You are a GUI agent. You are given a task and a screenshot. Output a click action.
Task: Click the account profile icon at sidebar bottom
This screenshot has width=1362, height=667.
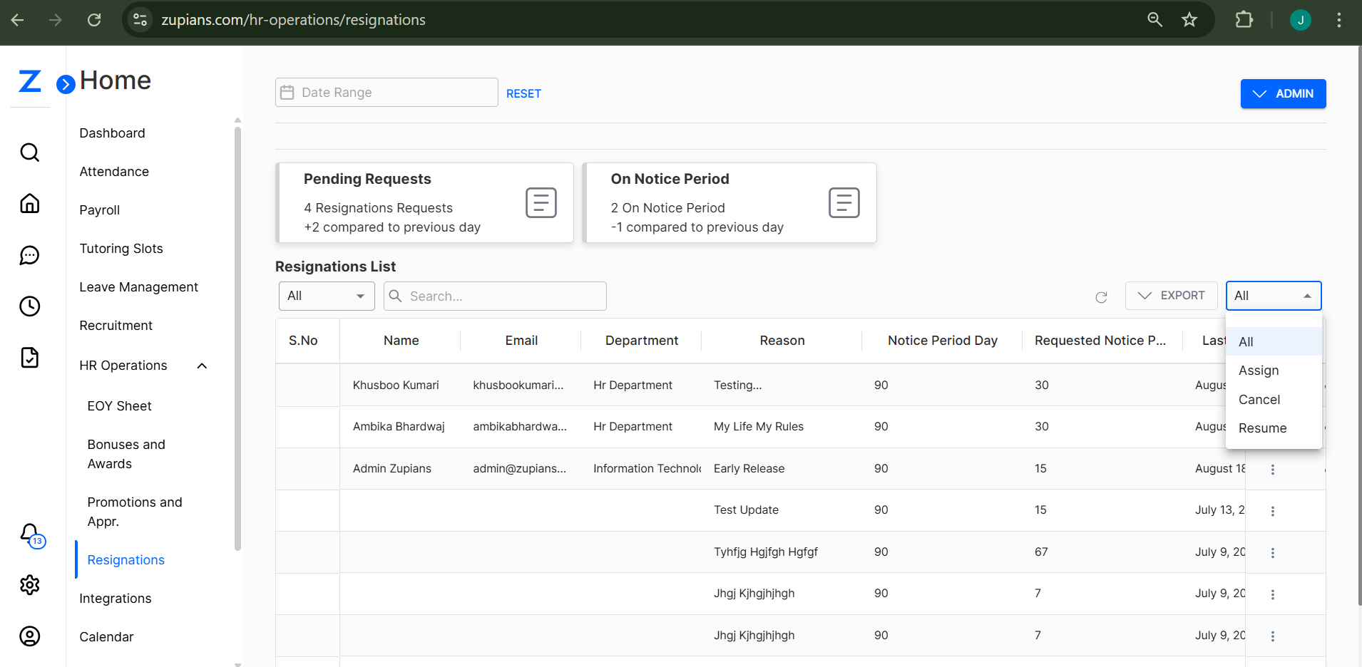(x=29, y=636)
